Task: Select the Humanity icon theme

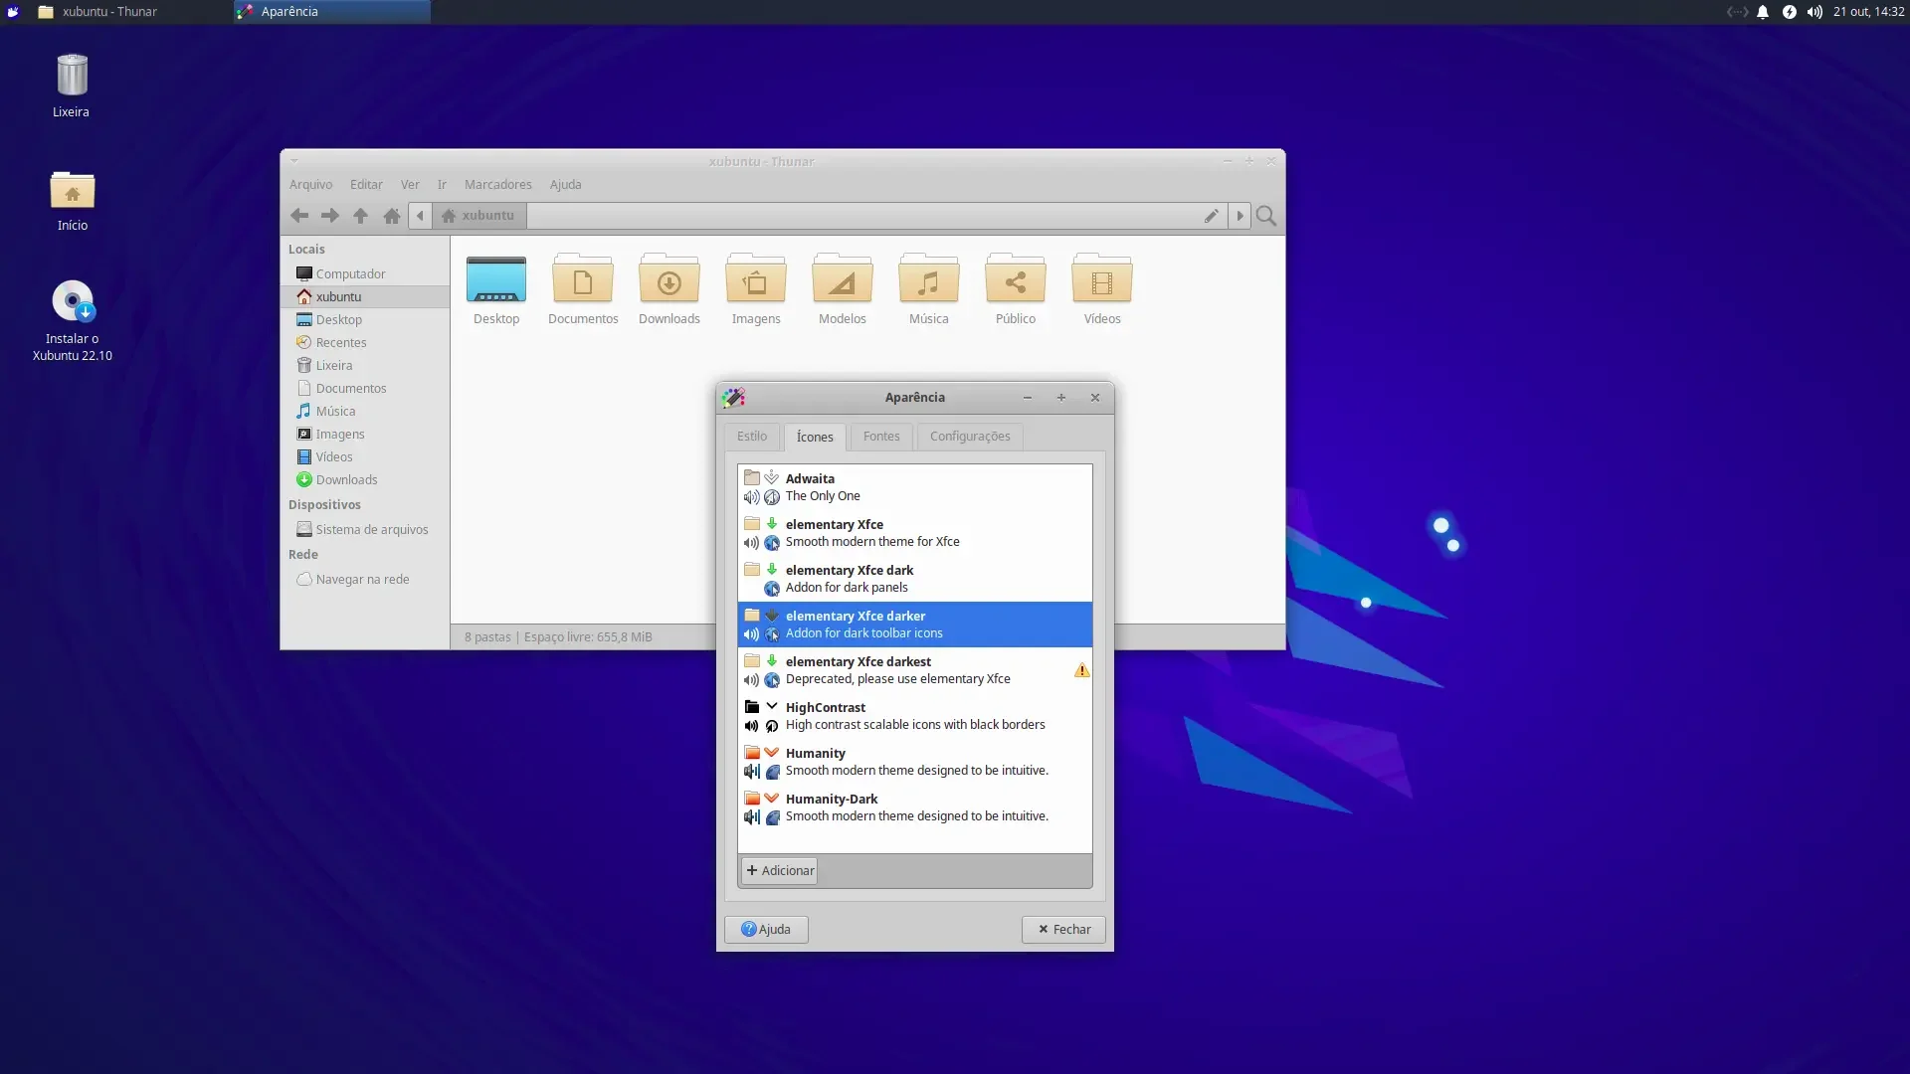Action: pos(915,762)
